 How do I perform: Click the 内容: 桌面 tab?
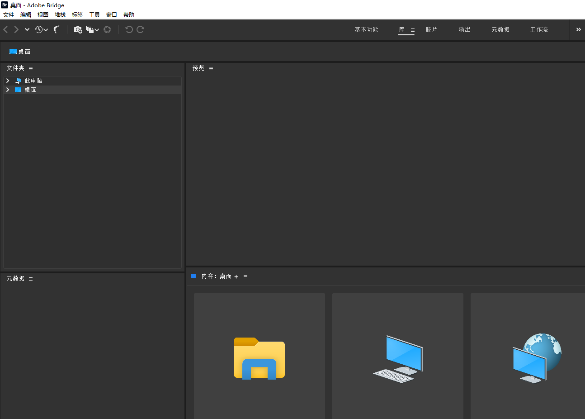tap(217, 276)
